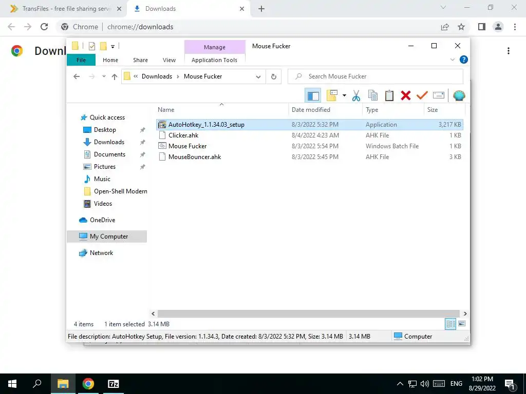Open Open-Shell Modern folder in sidebar
This screenshot has height=394, width=526.
click(120, 191)
